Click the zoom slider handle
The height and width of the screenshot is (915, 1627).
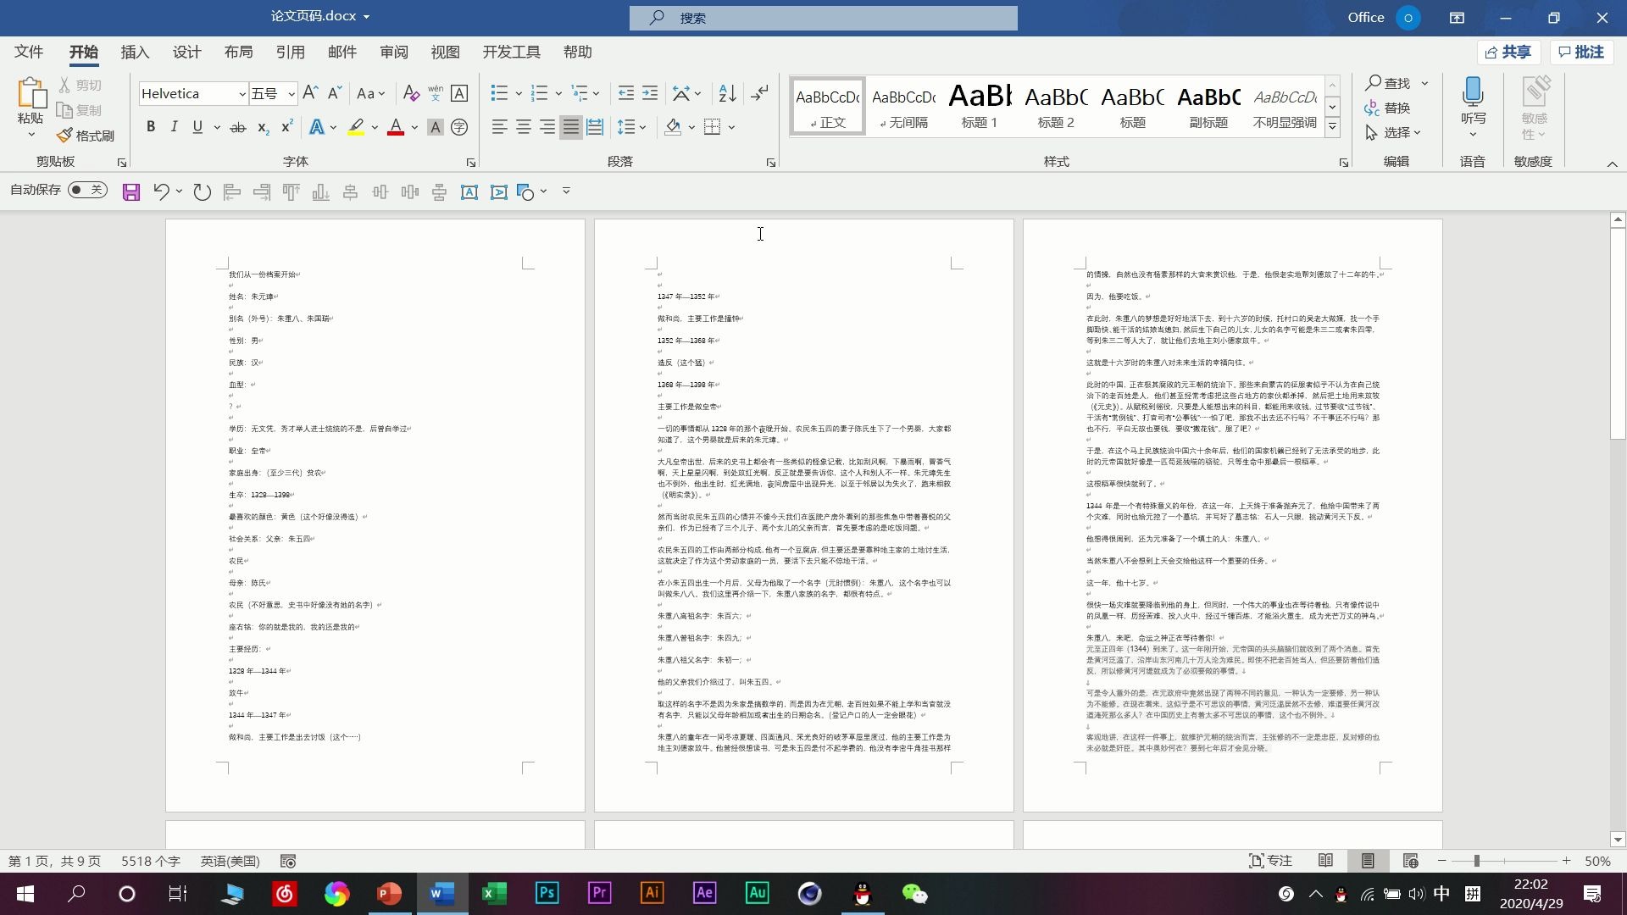(1476, 861)
